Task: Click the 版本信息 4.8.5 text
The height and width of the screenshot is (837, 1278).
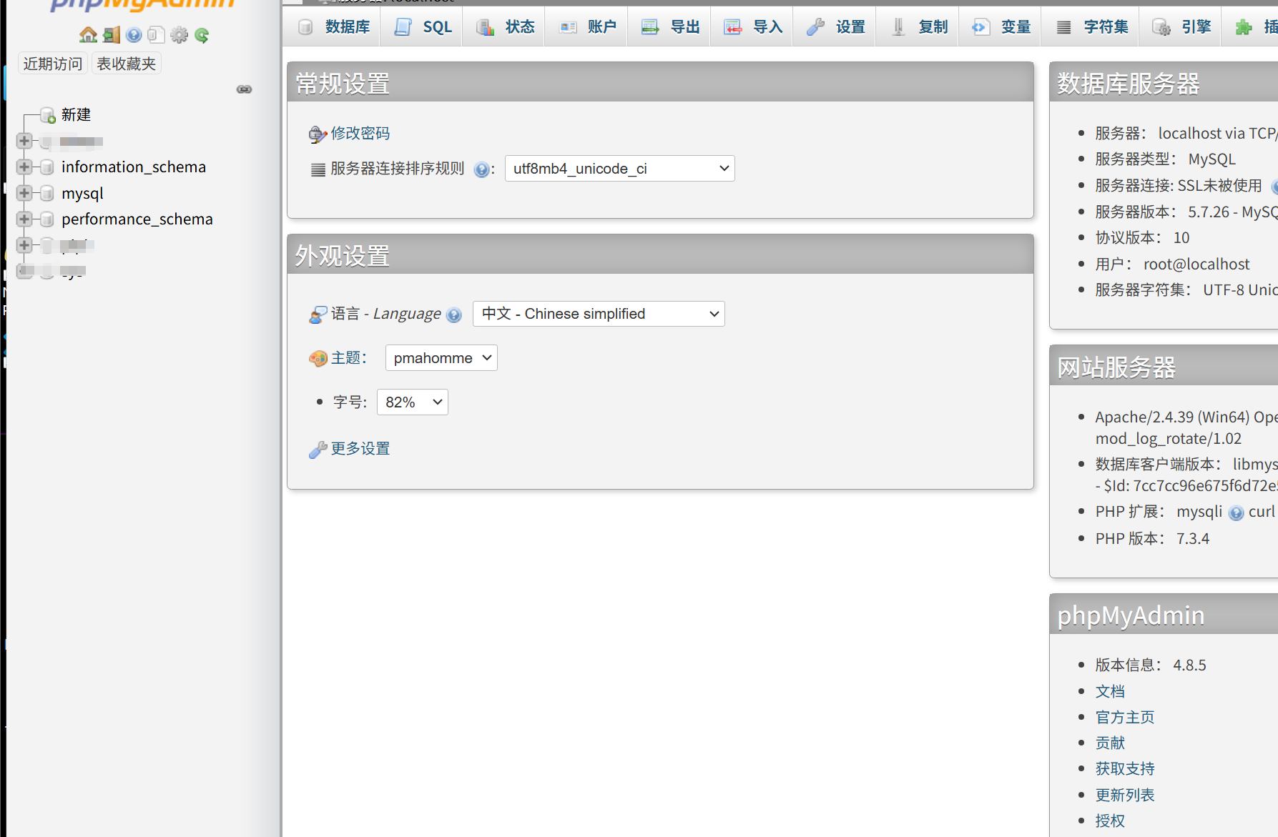Action: [1151, 665]
